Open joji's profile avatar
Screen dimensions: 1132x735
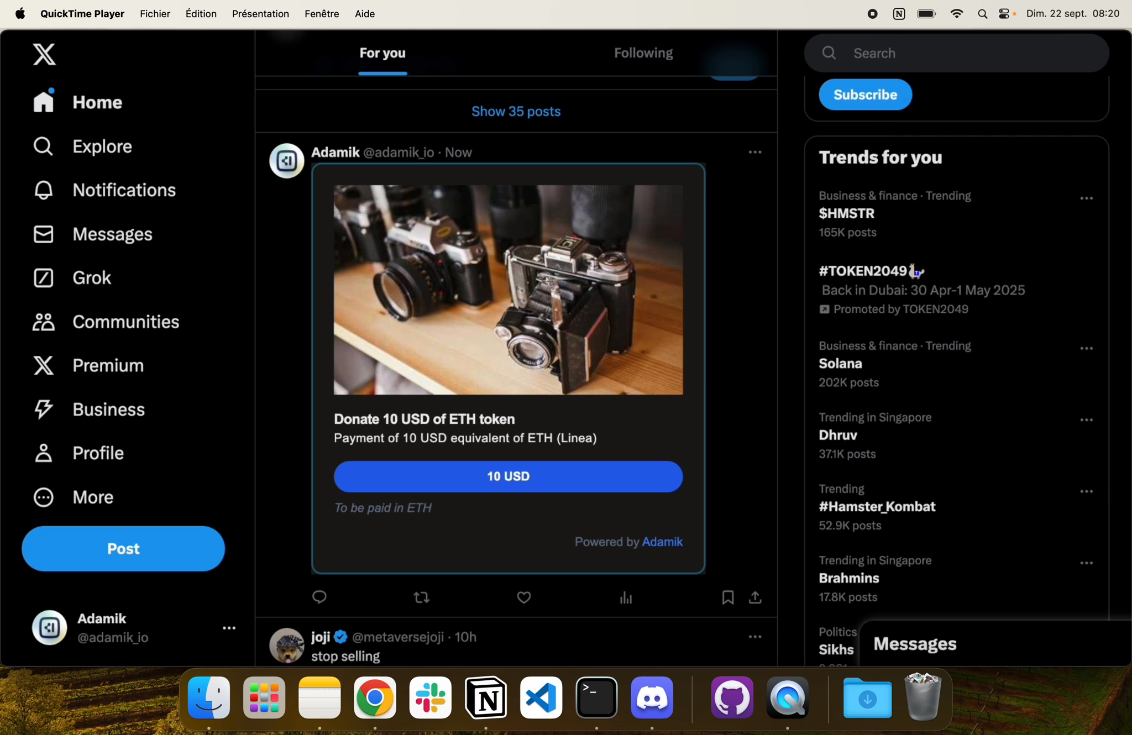click(286, 645)
